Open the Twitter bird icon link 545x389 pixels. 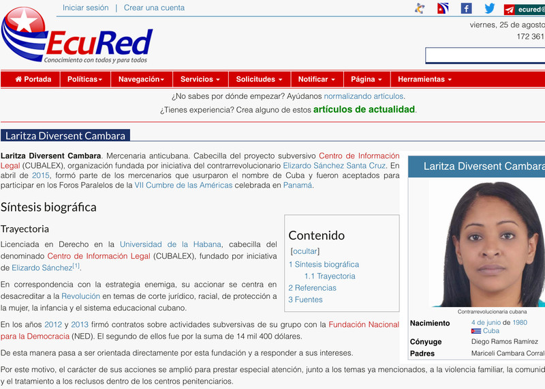[x=489, y=9]
